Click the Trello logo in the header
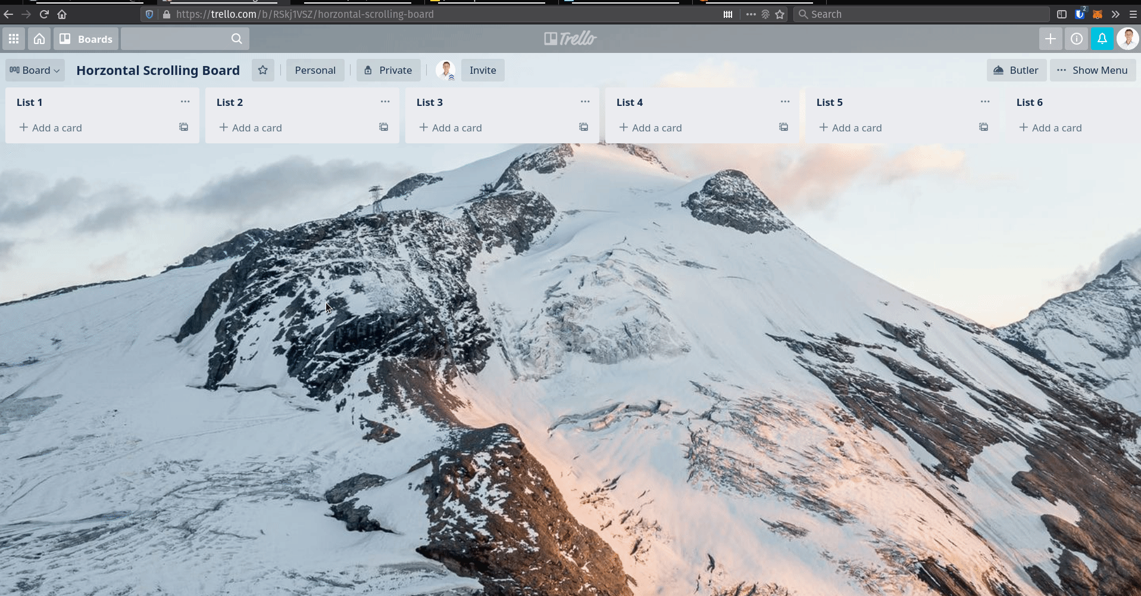This screenshot has width=1141, height=596. coord(569,38)
